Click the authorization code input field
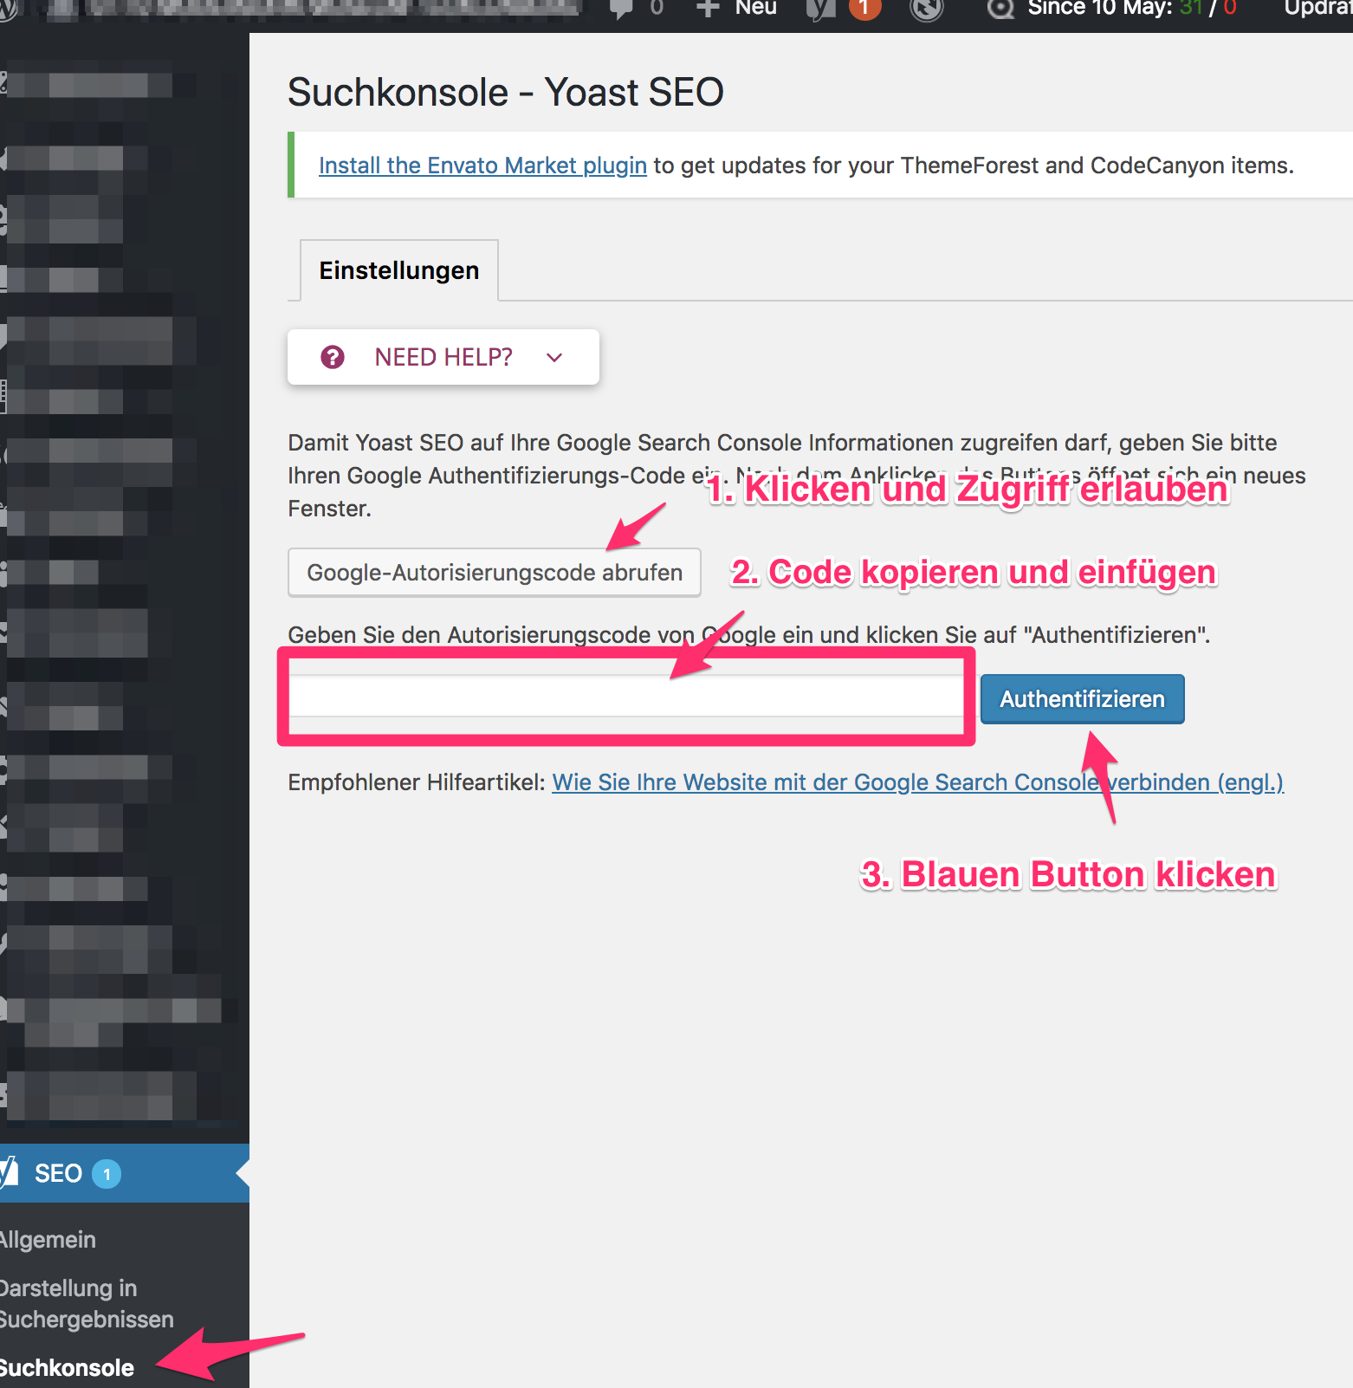The height and width of the screenshot is (1388, 1353). 625,697
